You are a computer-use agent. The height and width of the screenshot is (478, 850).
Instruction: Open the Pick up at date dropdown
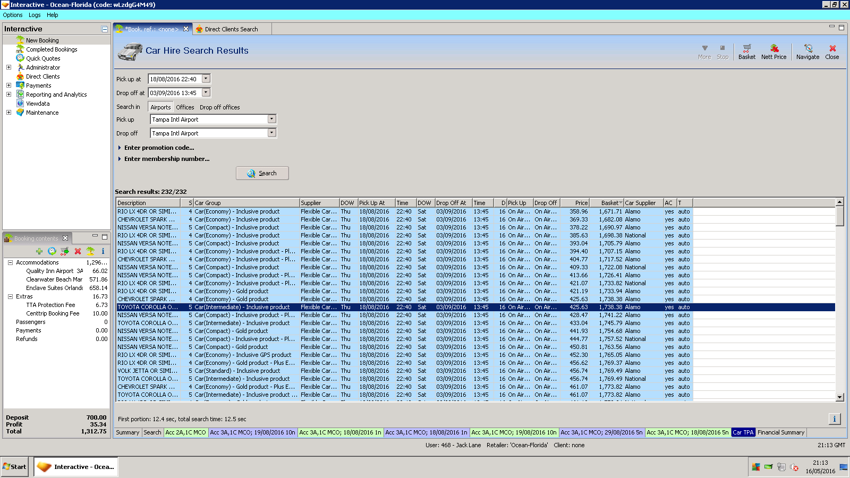pyautogui.click(x=206, y=79)
